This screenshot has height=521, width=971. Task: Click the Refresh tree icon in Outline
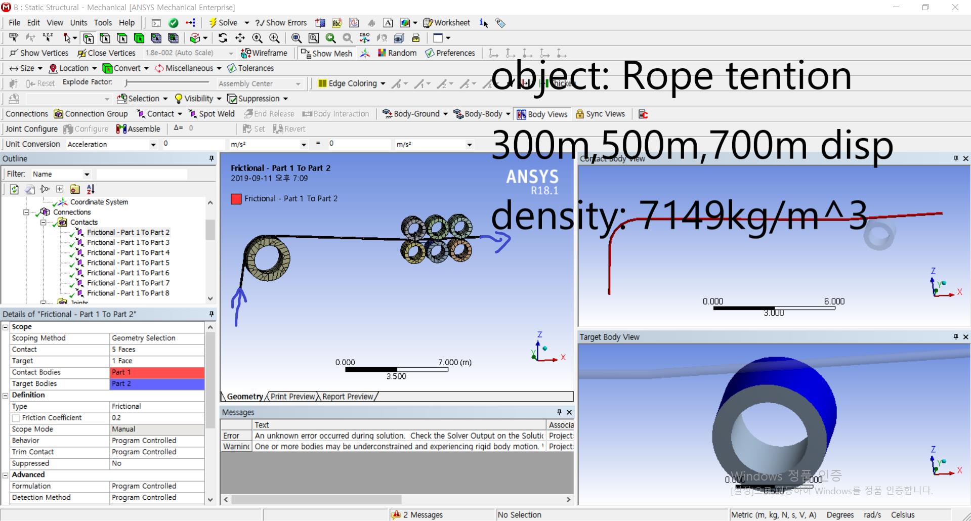(x=14, y=189)
